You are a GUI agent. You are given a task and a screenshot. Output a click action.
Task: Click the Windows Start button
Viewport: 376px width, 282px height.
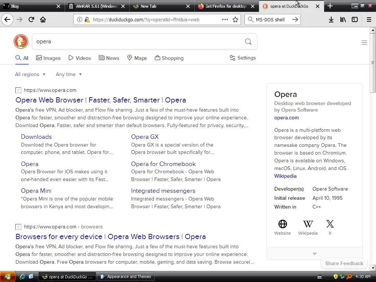click(x=8, y=277)
